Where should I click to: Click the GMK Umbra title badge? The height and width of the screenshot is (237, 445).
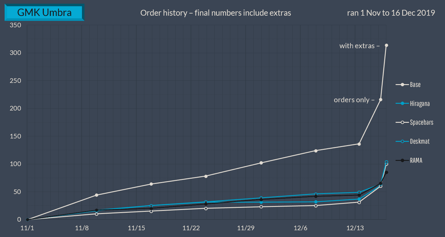44,13
